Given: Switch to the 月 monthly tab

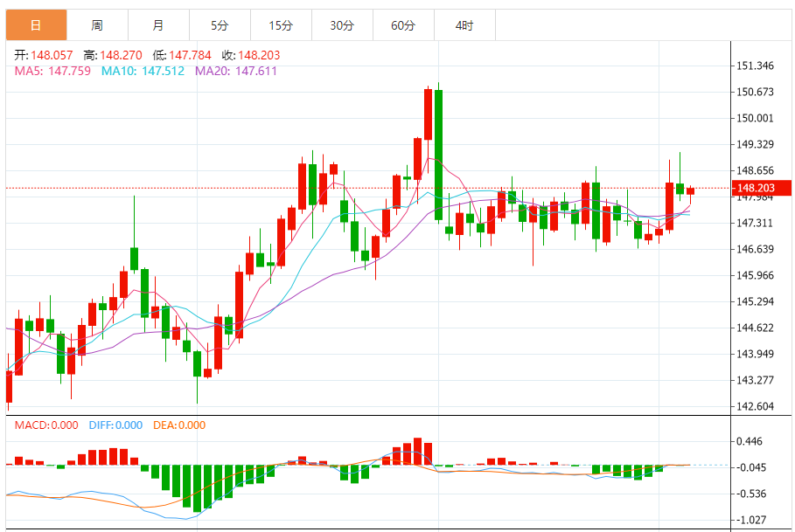Looking at the screenshot, I should pos(158,24).
